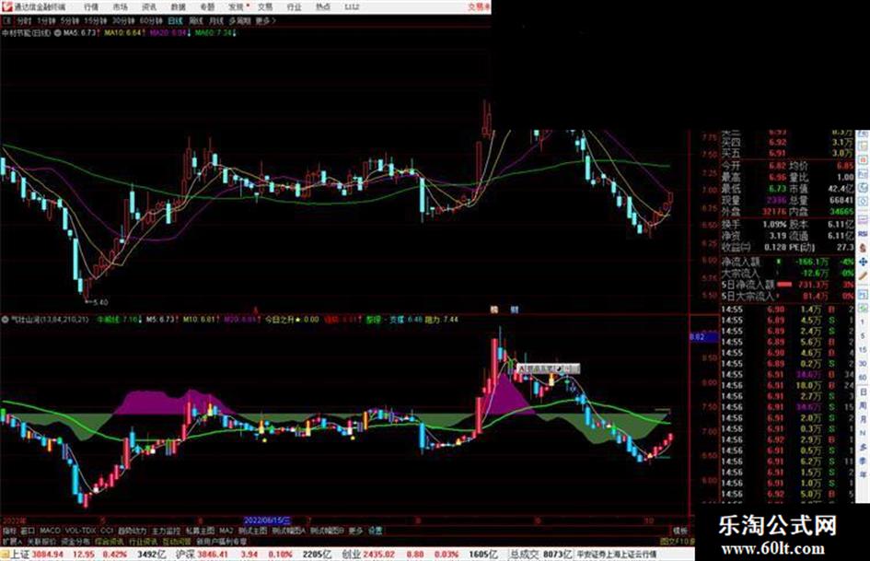The image size is (870, 561).
Task: Select the 周线 weekly chart tab
Action: tap(196, 20)
